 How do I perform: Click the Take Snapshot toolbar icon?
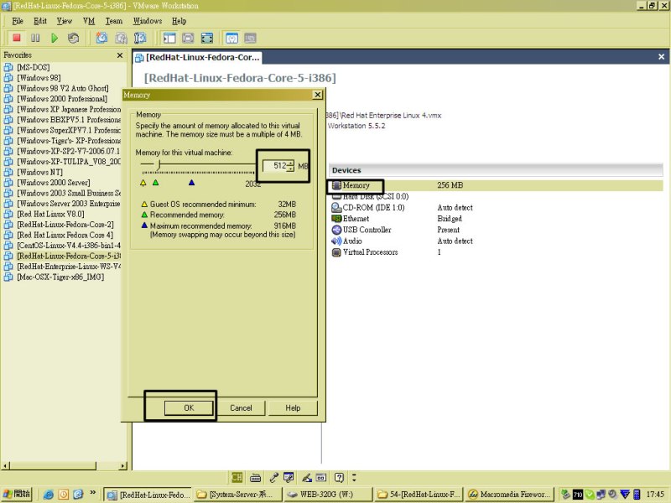[x=101, y=38]
